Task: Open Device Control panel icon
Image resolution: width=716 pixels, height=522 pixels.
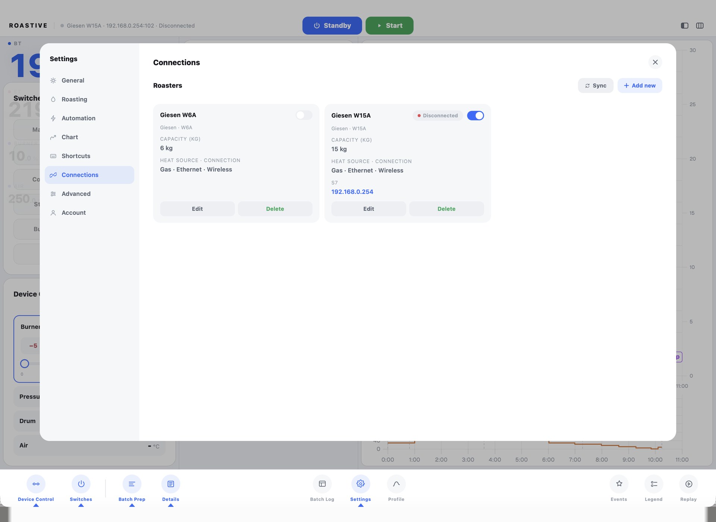Action: point(36,484)
